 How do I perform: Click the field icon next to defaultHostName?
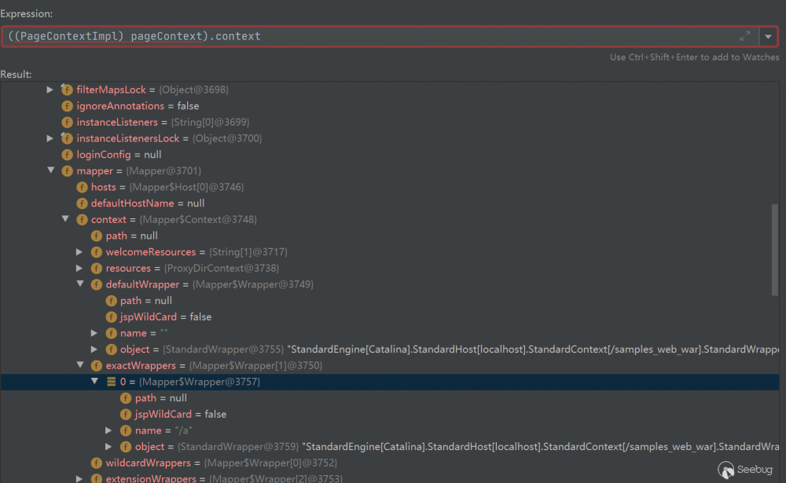pos(82,203)
